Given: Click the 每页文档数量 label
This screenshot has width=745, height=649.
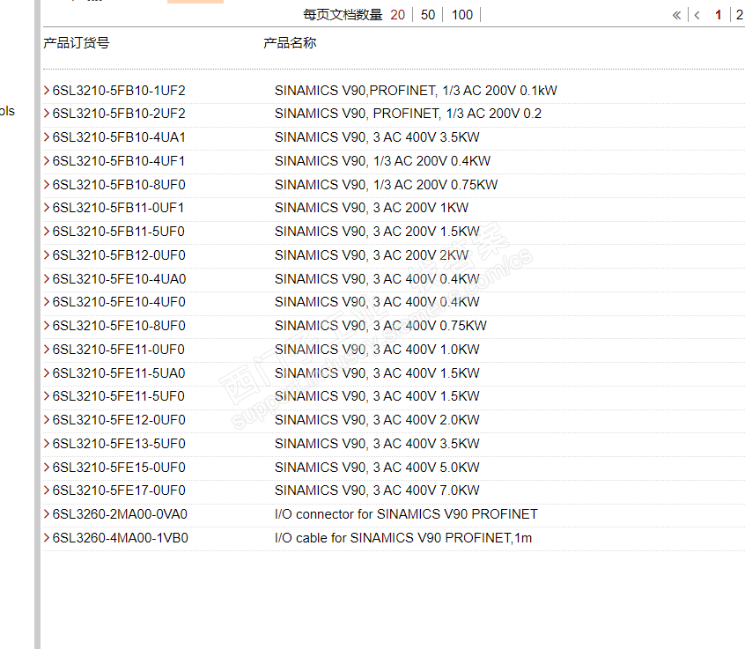Looking at the screenshot, I should pos(343,15).
